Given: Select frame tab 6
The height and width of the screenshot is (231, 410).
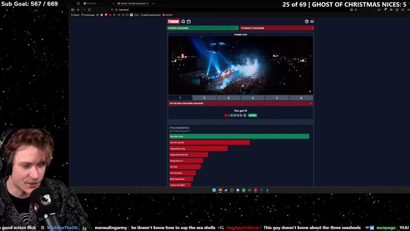Looking at the screenshot, I should coord(301,98).
